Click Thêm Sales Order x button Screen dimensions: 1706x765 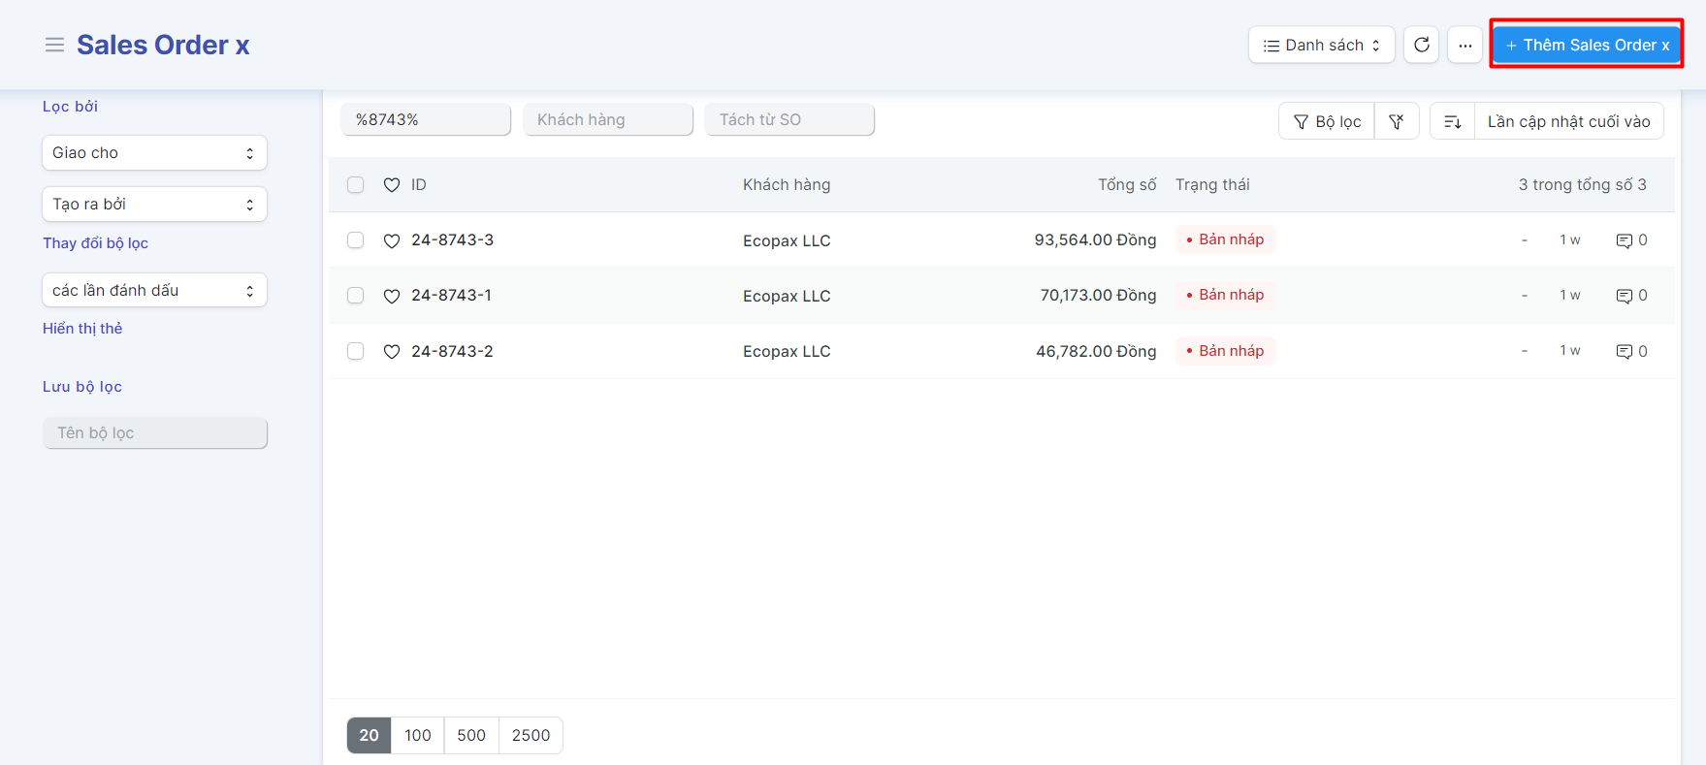[1586, 45]
